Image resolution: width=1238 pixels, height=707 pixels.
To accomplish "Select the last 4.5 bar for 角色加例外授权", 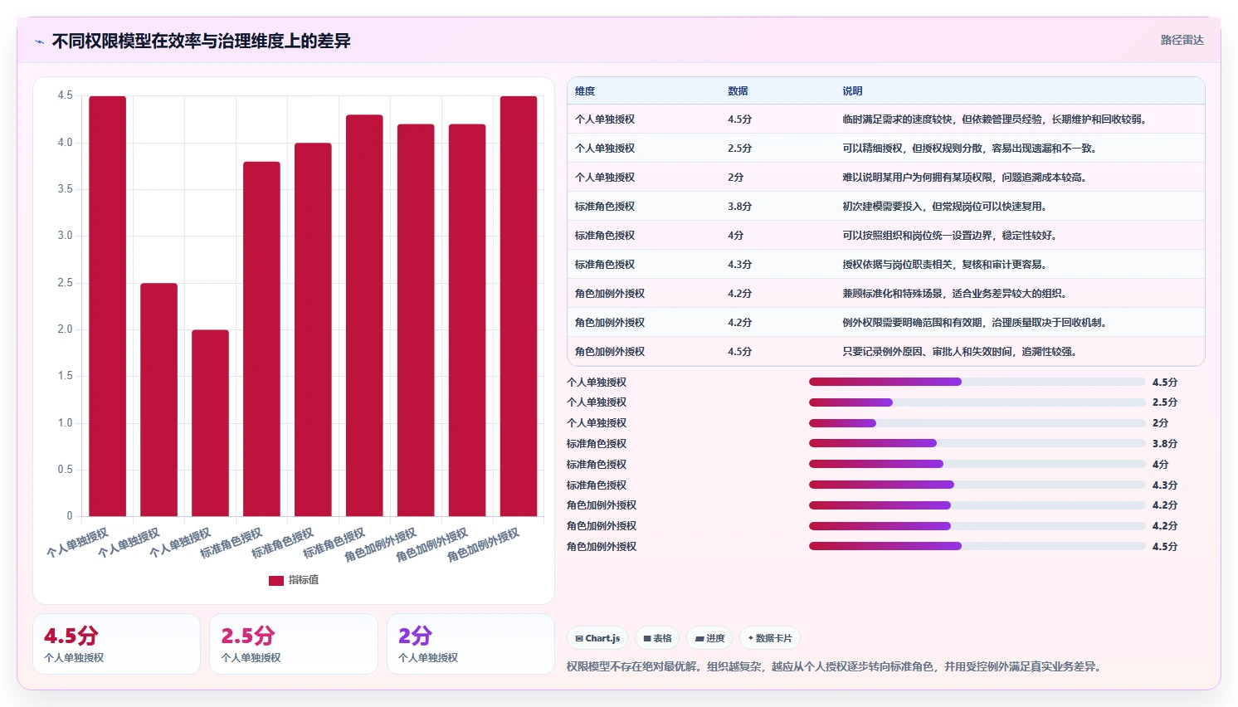I will pos(519,306).
